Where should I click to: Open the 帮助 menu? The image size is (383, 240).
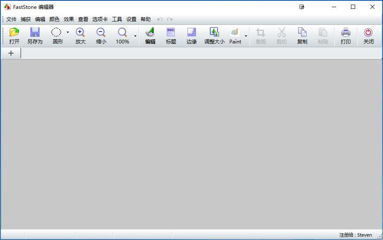pyautogui.click(x=146, y=19)
